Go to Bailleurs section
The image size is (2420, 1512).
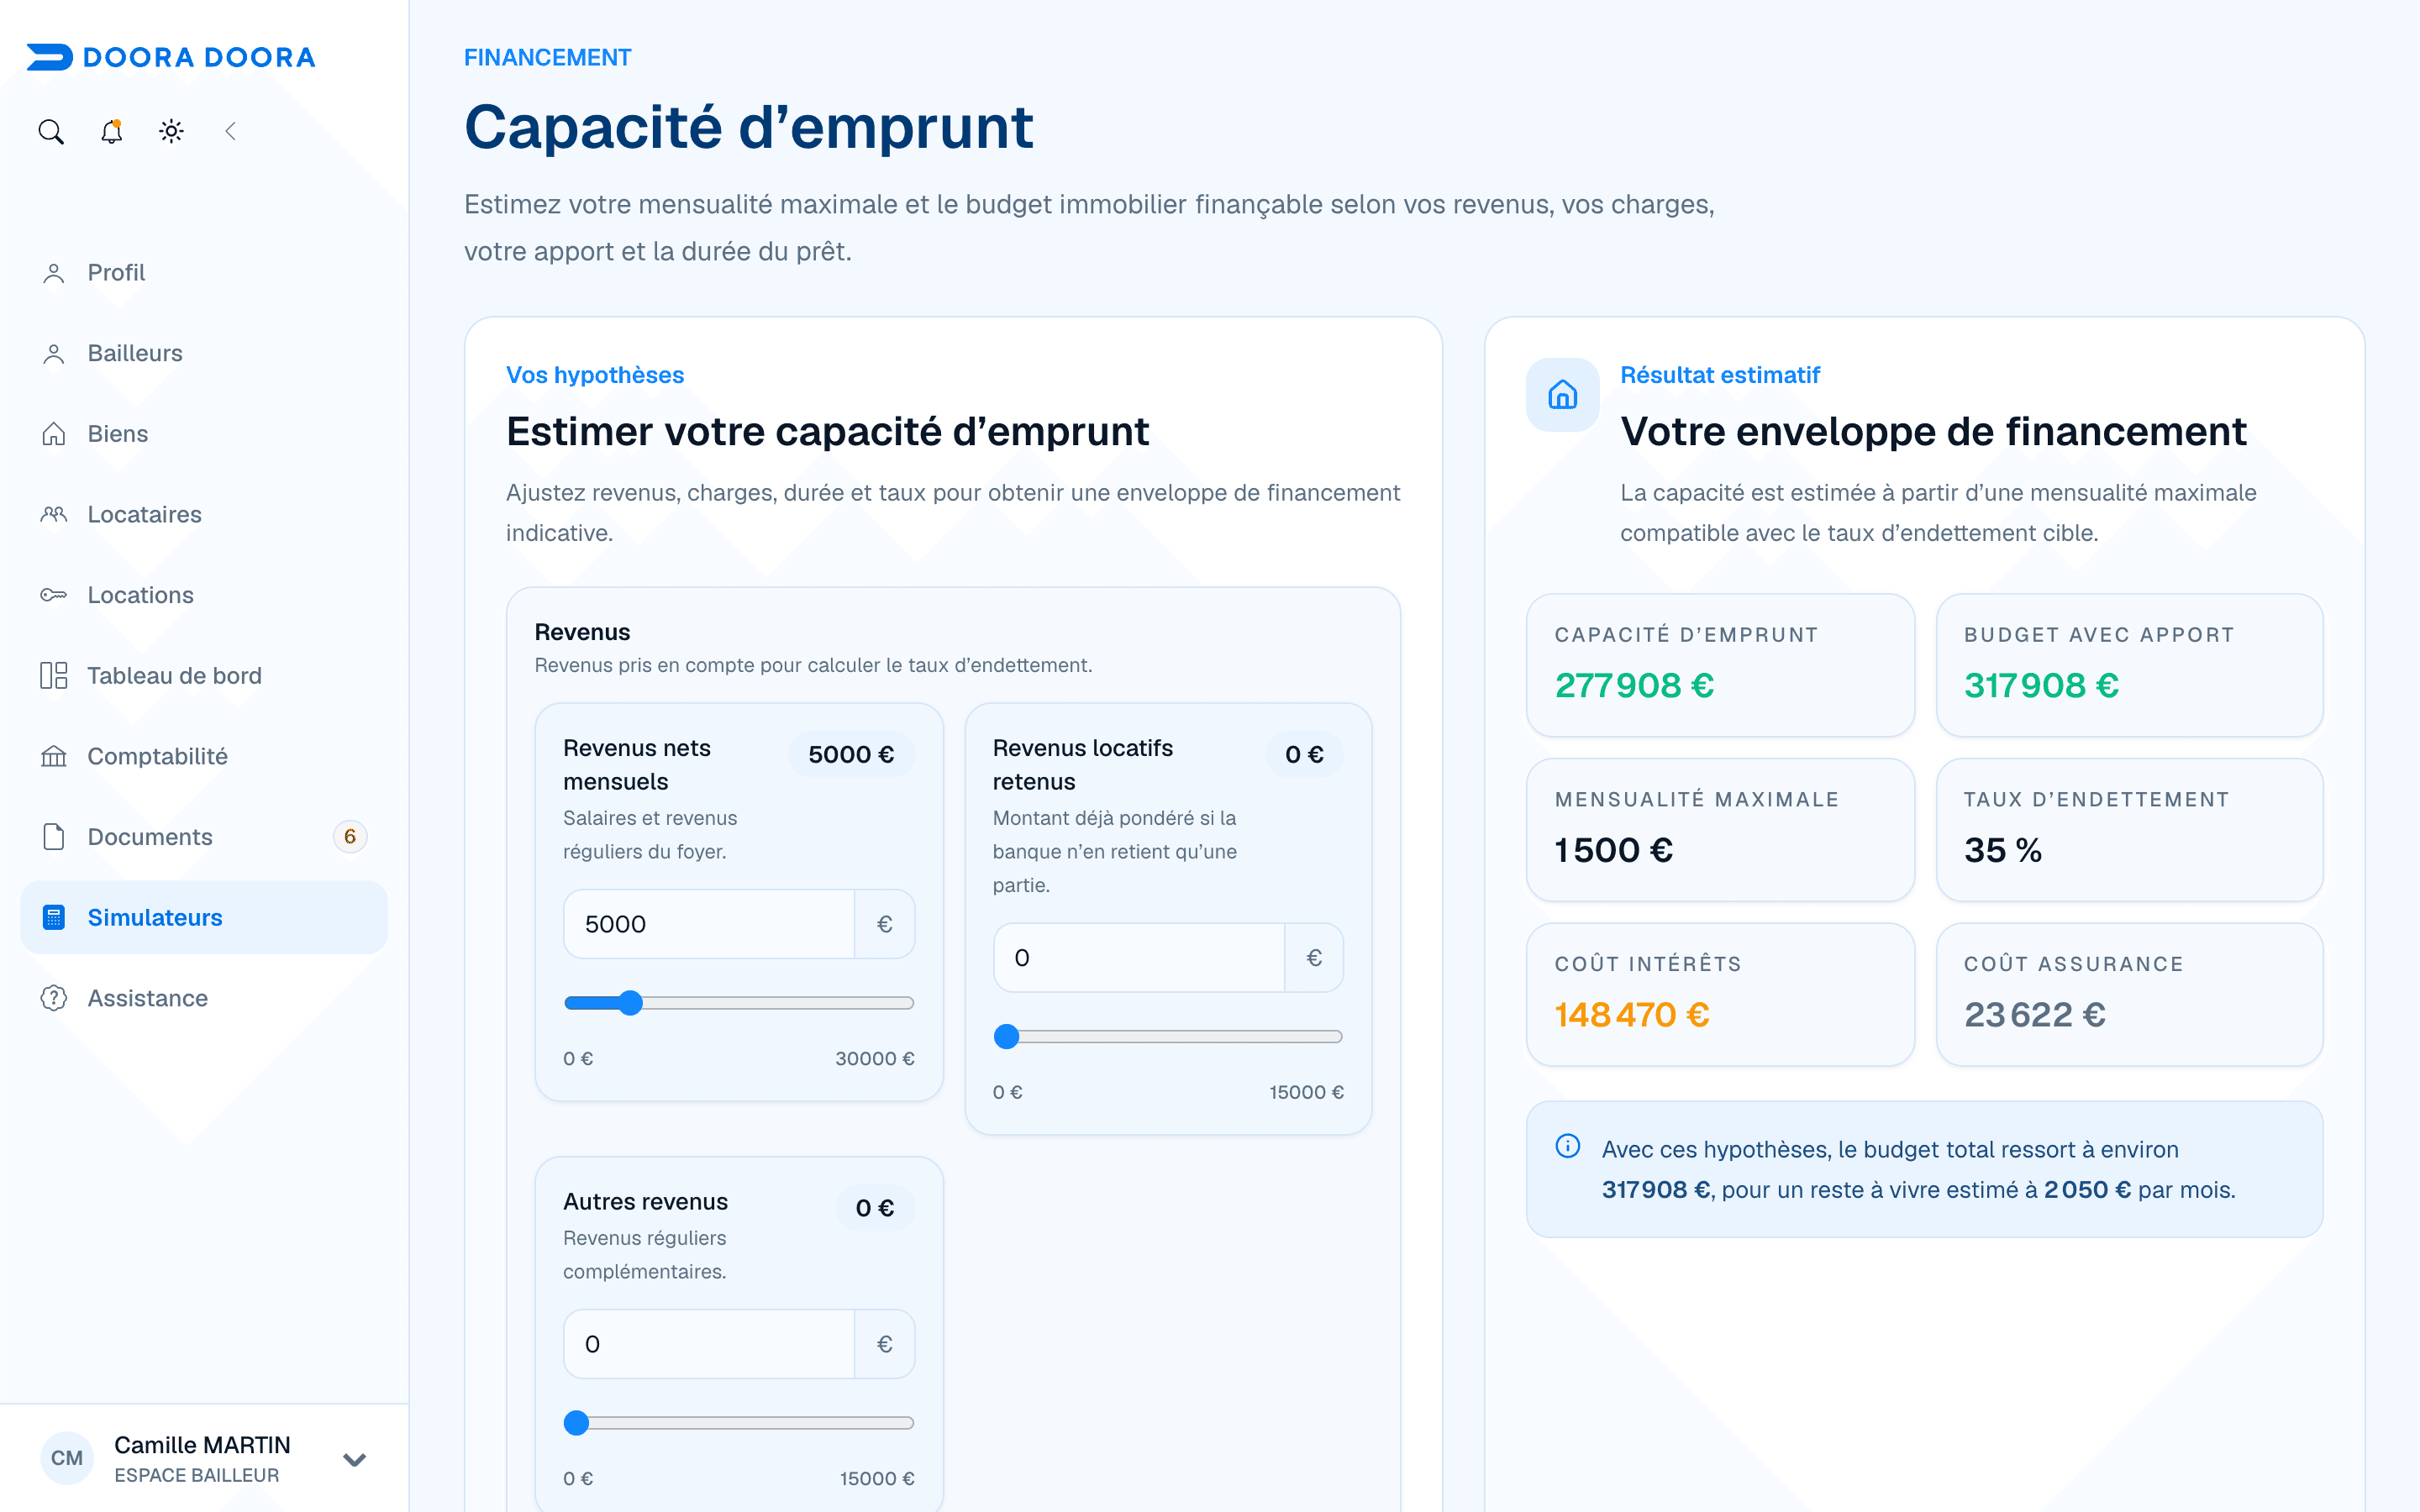point(204,354)
